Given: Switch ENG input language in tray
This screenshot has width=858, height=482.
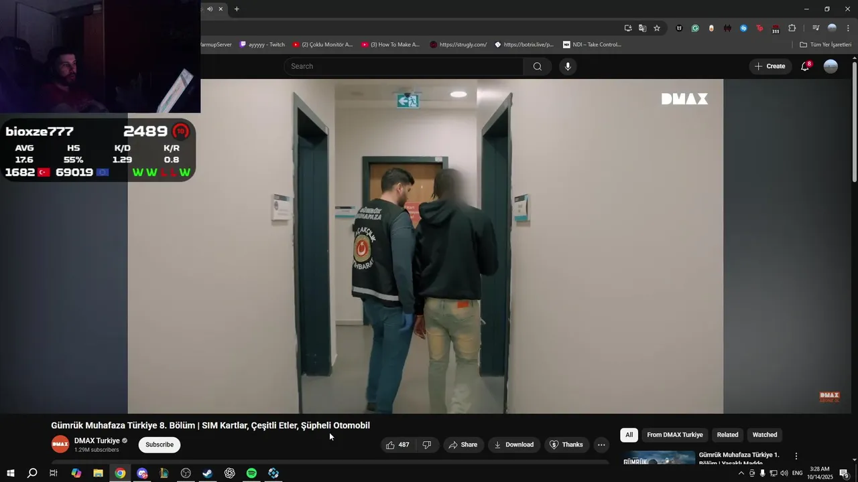Looking at the screenshot, I should pos(797,473).
